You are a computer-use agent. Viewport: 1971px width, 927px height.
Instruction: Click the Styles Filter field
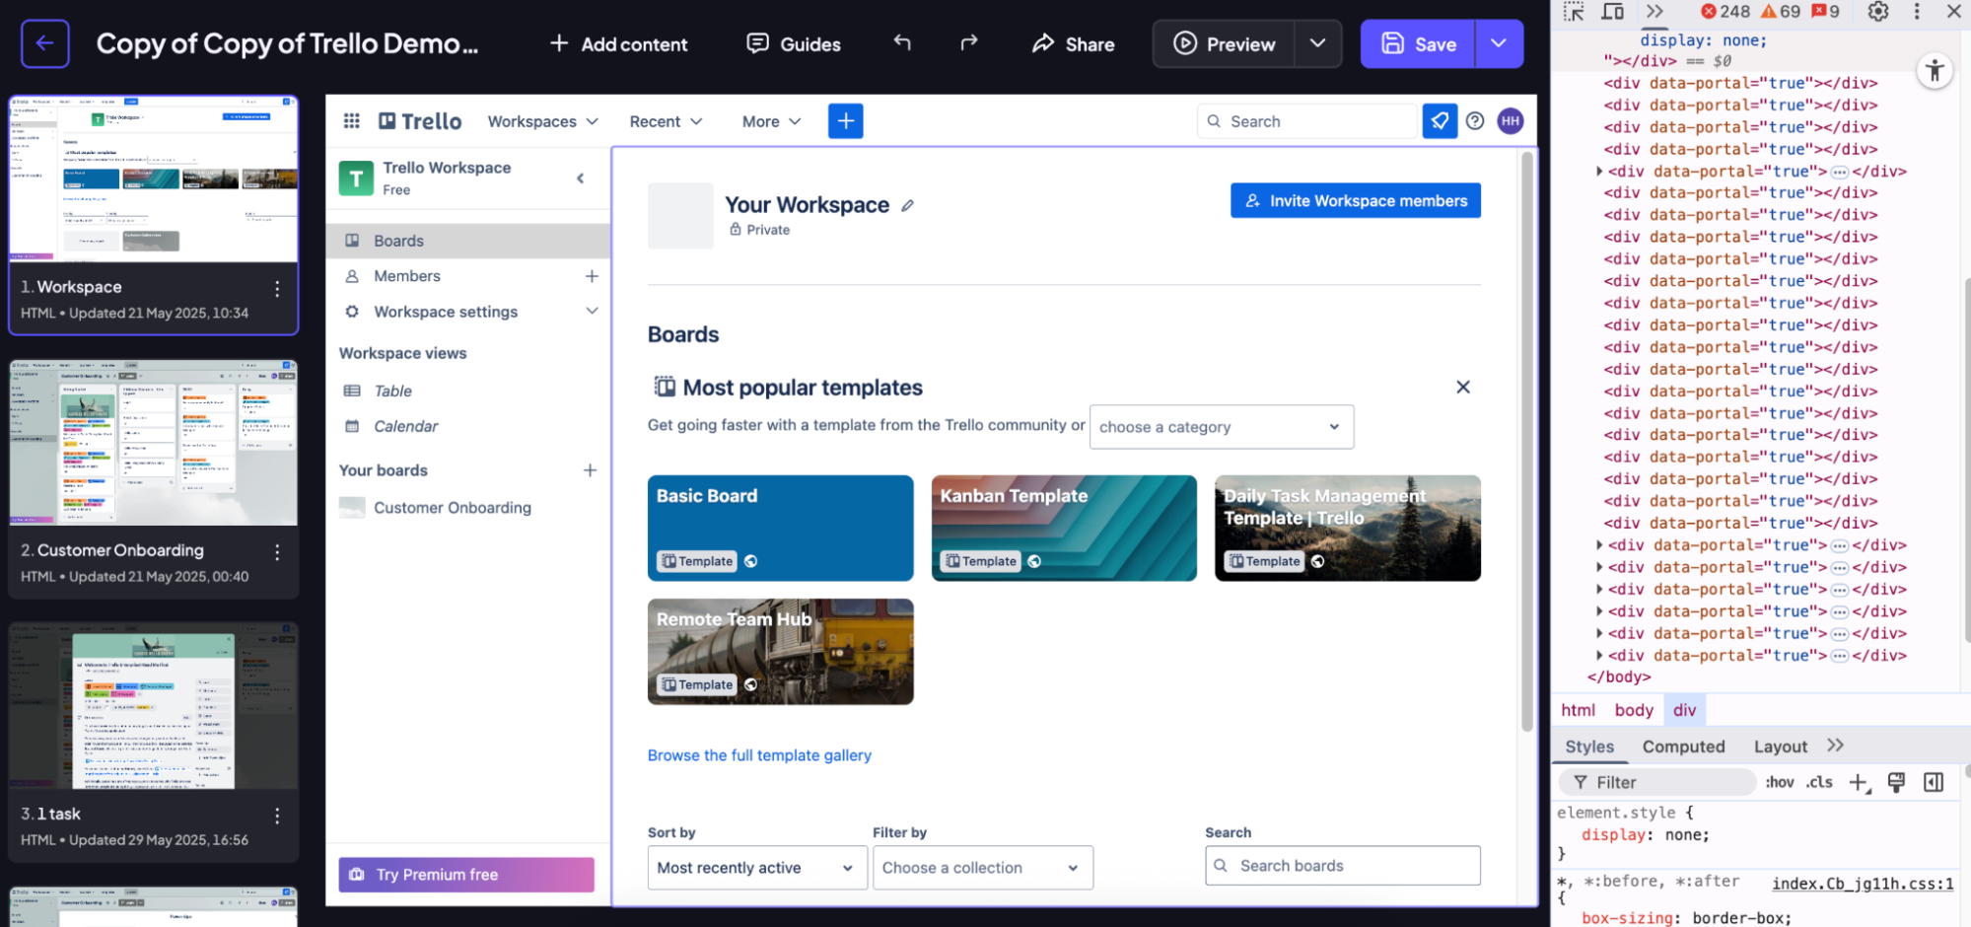click(1656, 782)
